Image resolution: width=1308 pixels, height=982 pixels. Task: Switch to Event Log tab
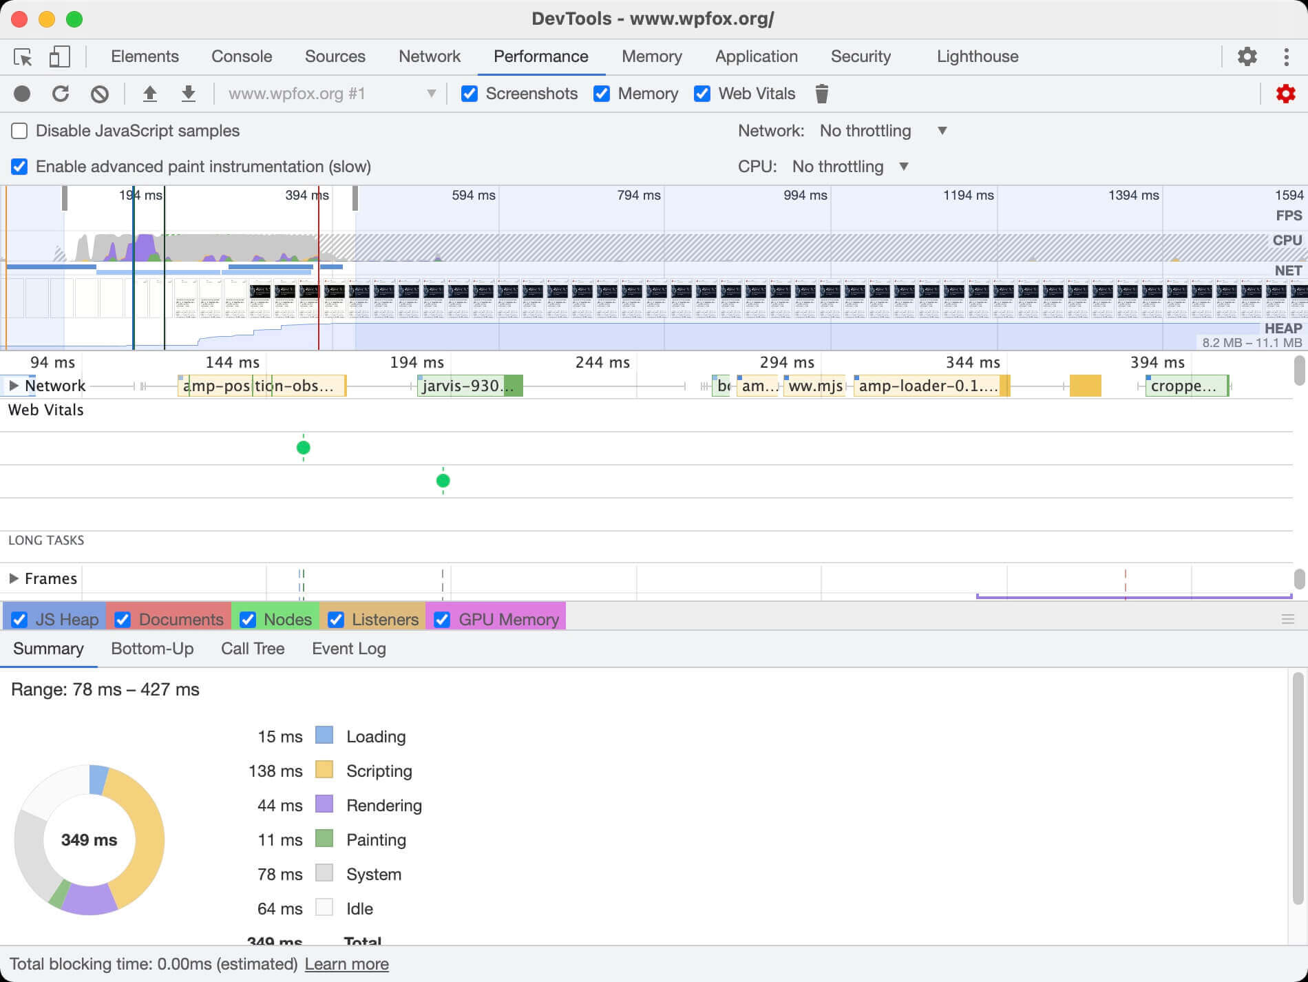pos(349,649)
